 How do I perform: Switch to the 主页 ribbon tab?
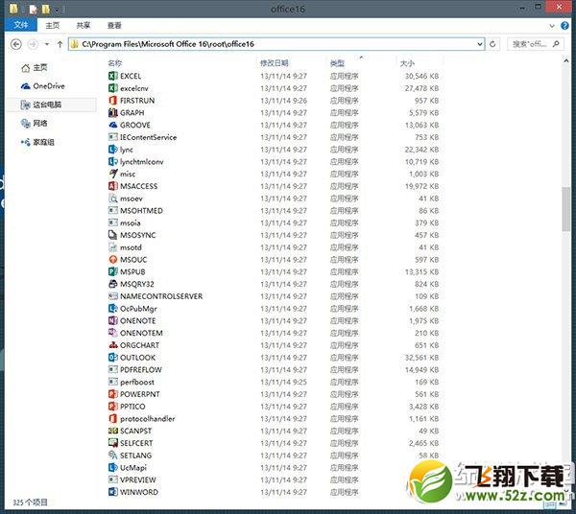pos(53,25)
